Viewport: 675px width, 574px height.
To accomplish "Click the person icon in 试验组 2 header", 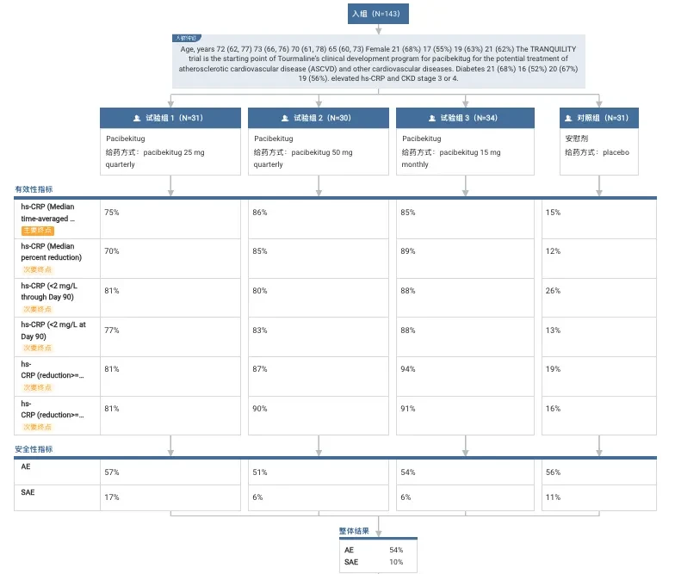I will [x=285, y=118].
